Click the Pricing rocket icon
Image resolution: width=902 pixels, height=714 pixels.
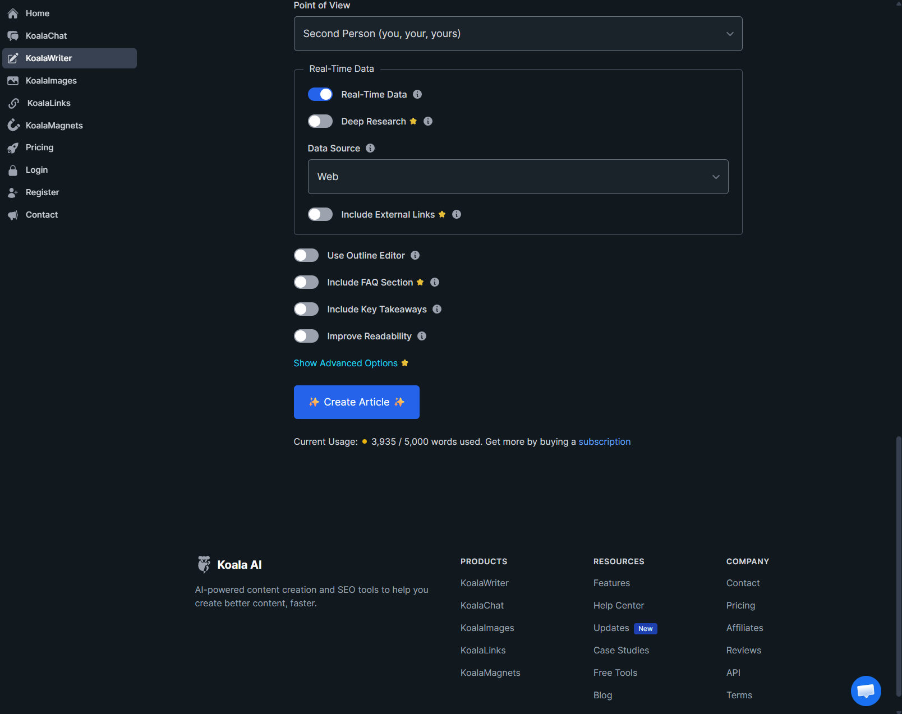pyautogui.click(x=13, y=148)
